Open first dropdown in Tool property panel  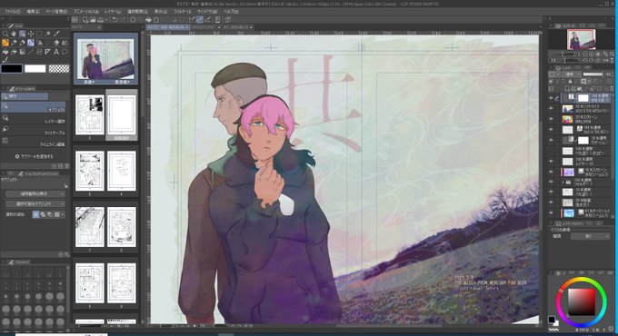point(35,193)
